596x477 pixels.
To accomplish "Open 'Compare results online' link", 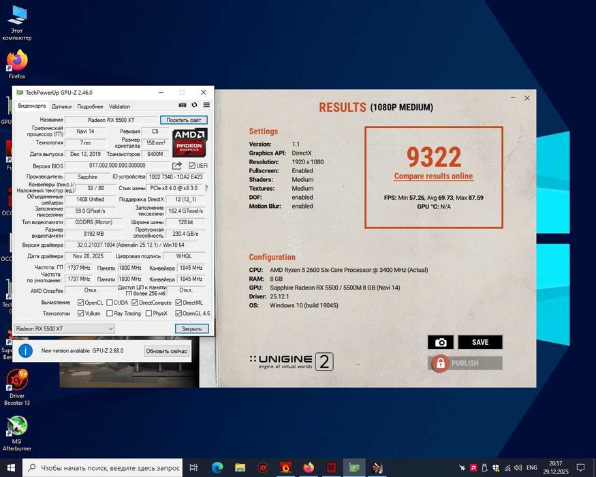I will tap(434, 176).
